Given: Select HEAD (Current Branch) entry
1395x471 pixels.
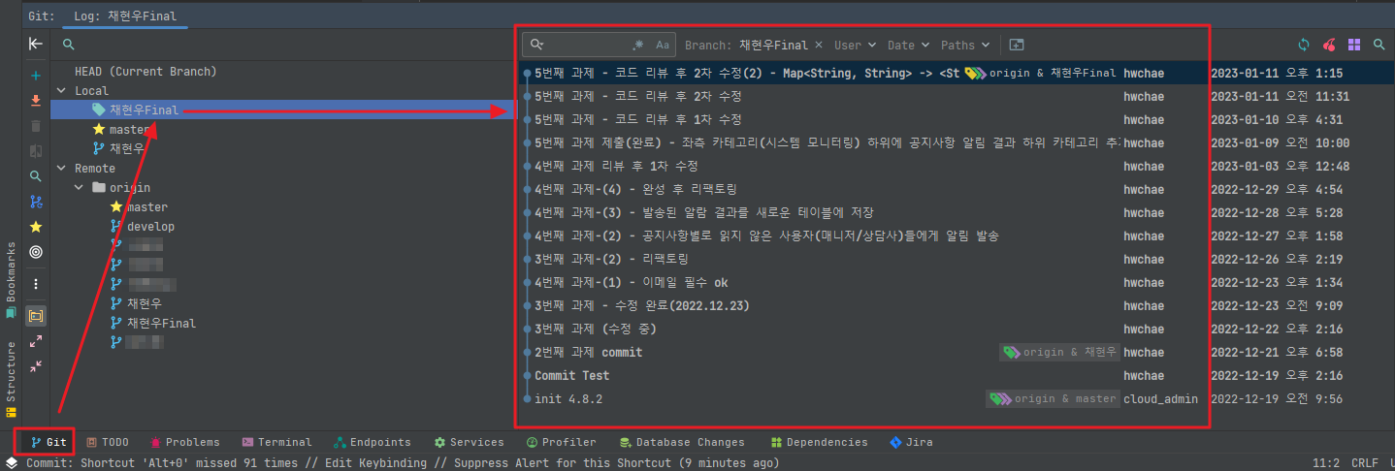Looking at the screenshot, I should (146, 72).
